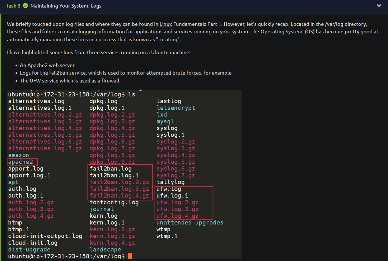The width and height of the screenshot is (388, 261).
Task: Click lxd directory in listing
Action: click(162, 115)
